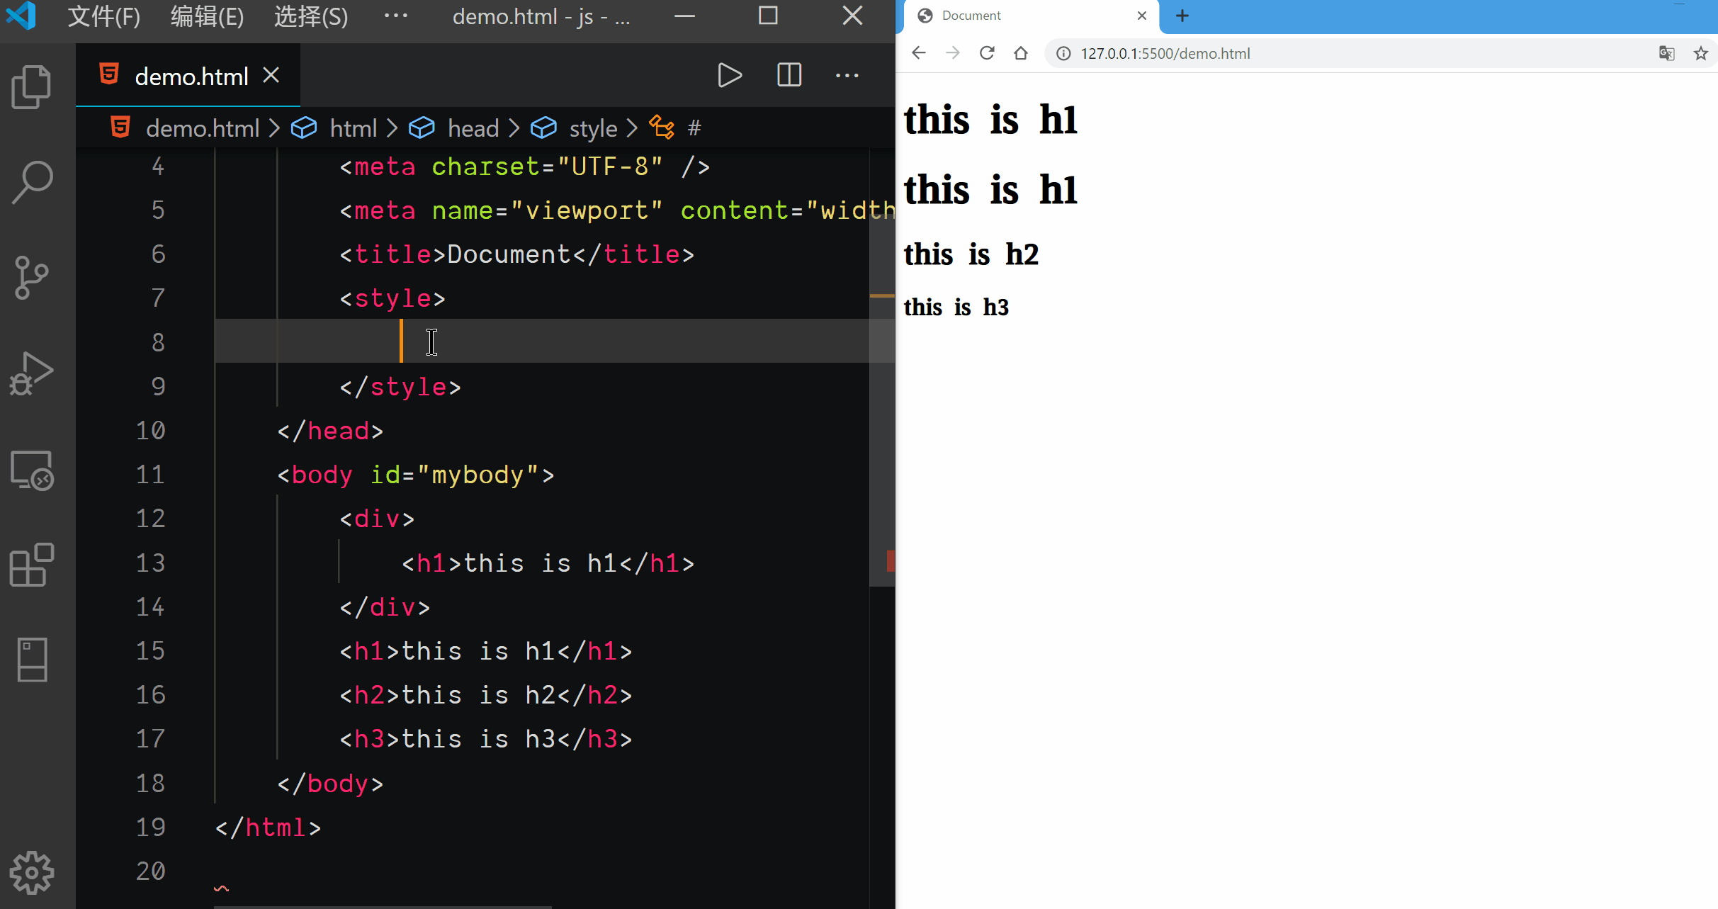
Task: Open the Search view icon
Action: pos(31,182)
